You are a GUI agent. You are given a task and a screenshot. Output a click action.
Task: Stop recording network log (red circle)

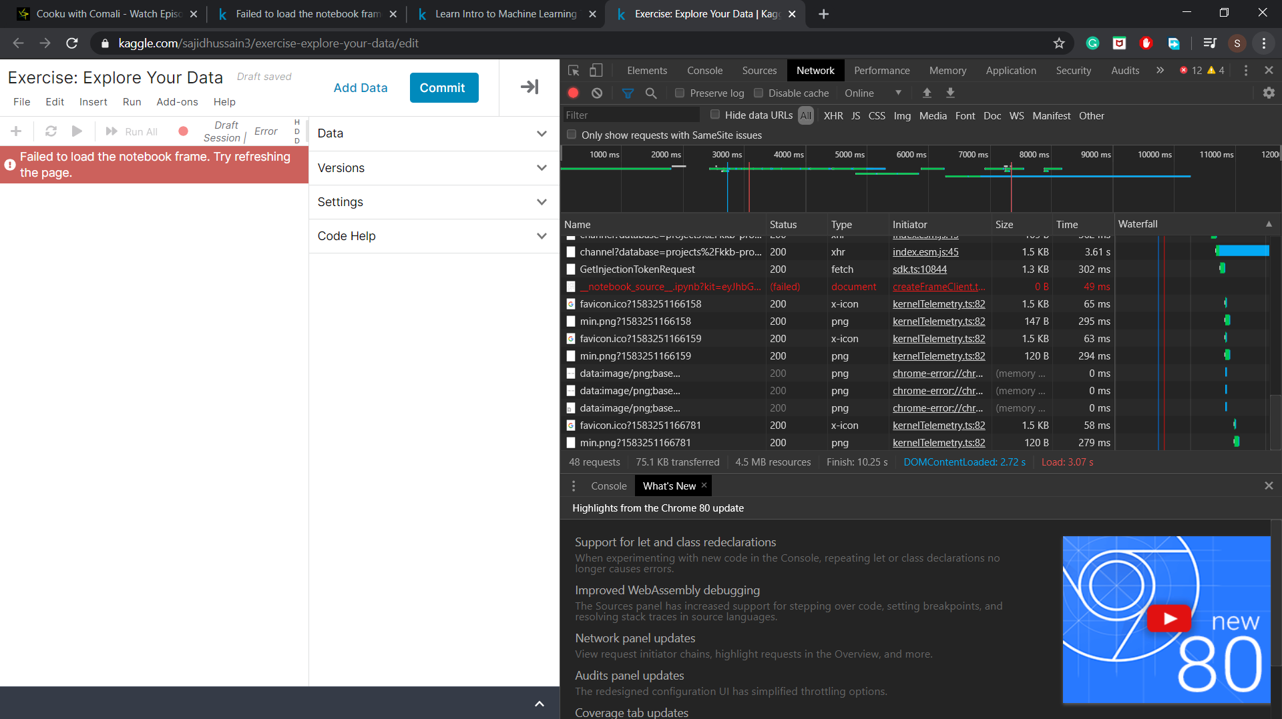(573, 93)
